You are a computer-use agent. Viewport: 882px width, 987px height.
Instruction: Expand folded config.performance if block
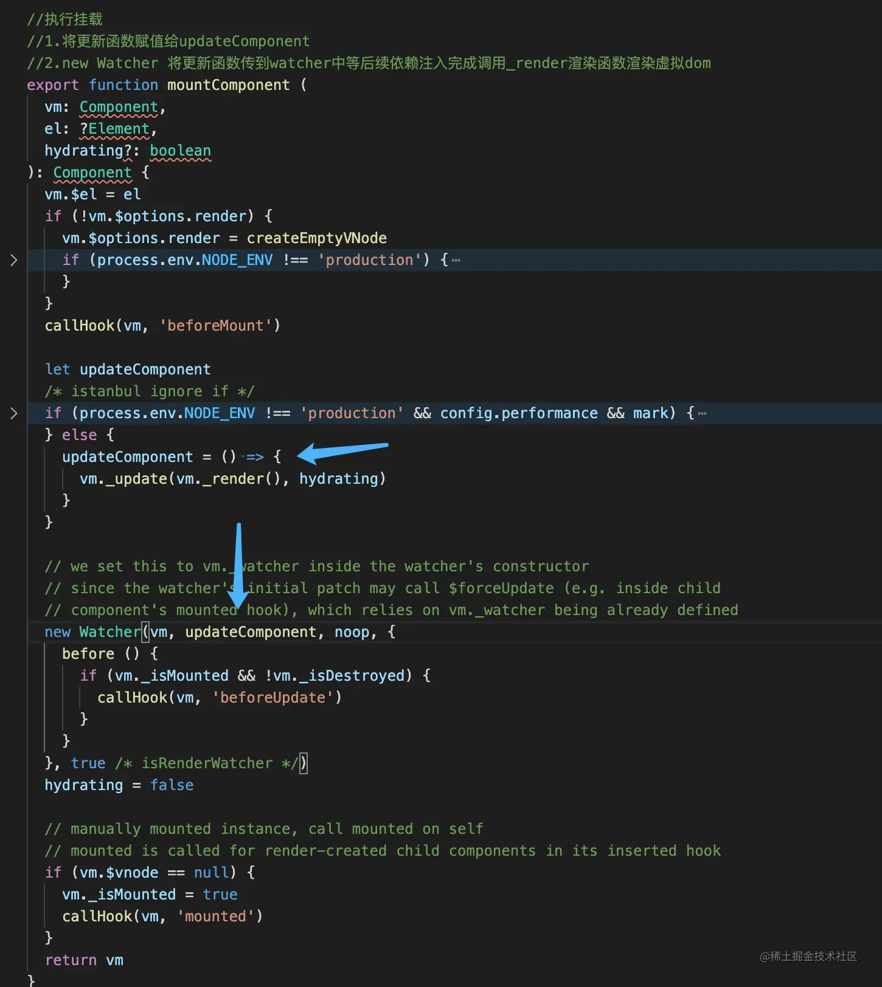coord(13,413)
